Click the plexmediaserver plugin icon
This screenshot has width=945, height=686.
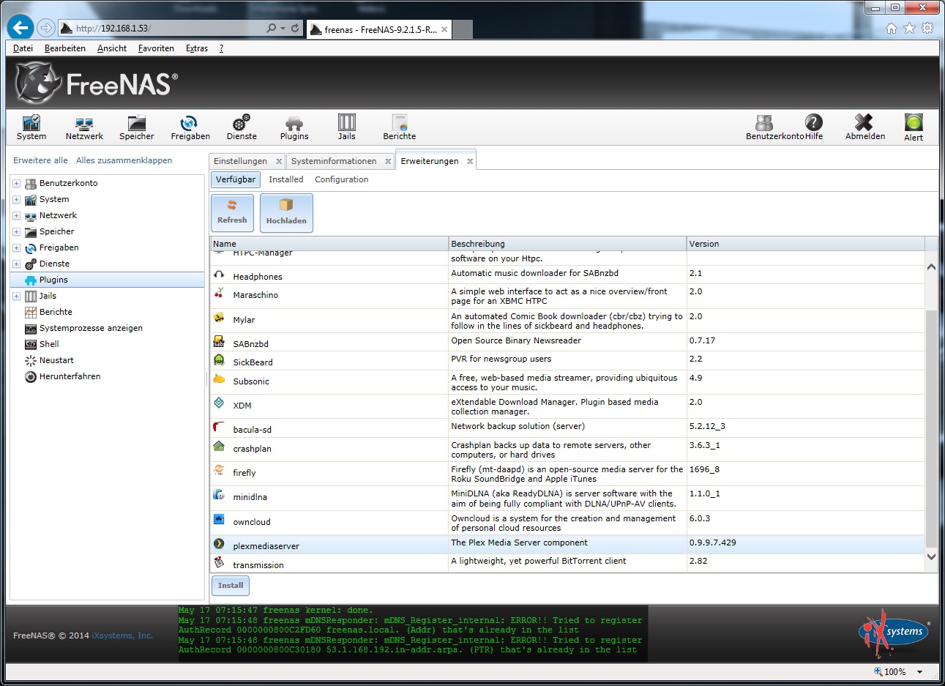click(x=219, y=544)
